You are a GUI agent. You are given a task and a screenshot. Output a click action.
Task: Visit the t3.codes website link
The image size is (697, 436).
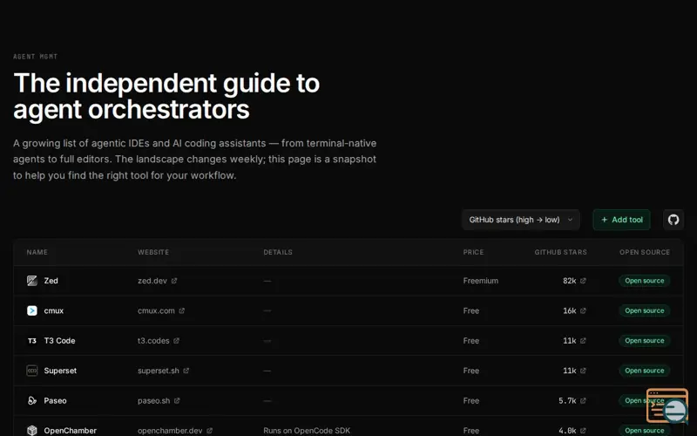[153, 341]
